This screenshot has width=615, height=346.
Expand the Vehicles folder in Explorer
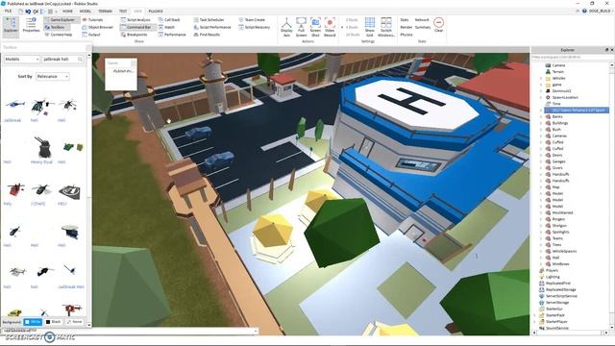(541, 78)
